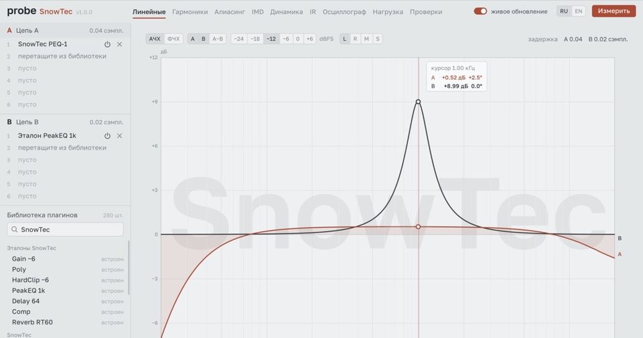Remove SnowTec PEQ-1 from chain A
Viewport: 643px width, 338px height.
tap(119, 44)
